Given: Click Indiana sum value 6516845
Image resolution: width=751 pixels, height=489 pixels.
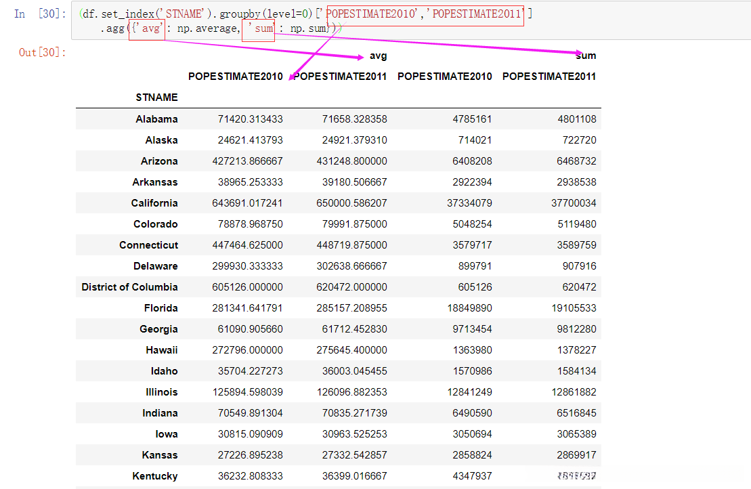Looking at the screenshot, I should (x=576, y=413).
